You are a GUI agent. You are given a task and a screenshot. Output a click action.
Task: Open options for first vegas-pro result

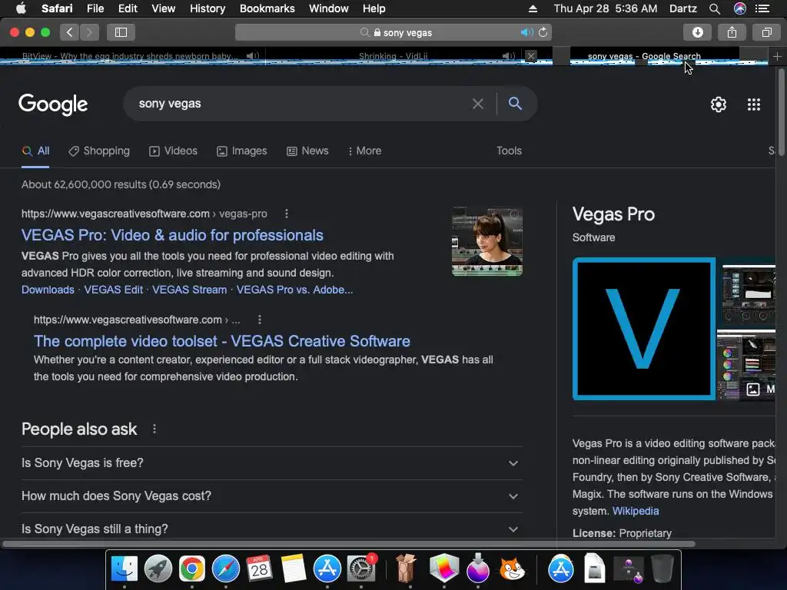click(287, 214)
